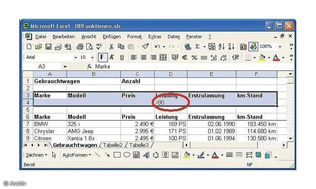The width and height of the screenshot is (316, 189).
Task: Cut selection with scissors icon
Action: coord(111,47)
